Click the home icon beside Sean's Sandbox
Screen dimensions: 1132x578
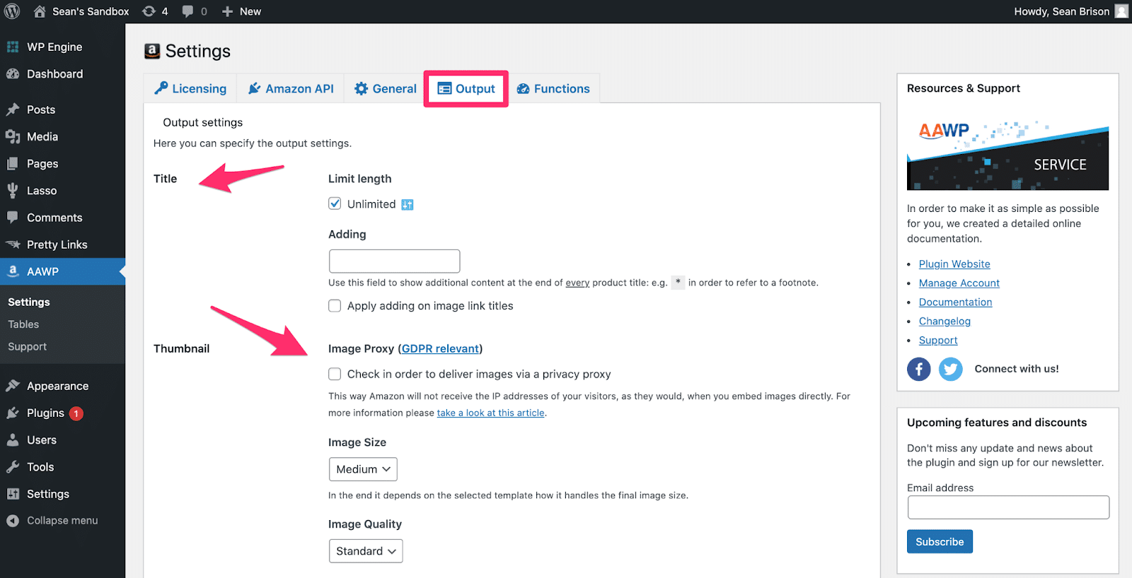point(40,11)
